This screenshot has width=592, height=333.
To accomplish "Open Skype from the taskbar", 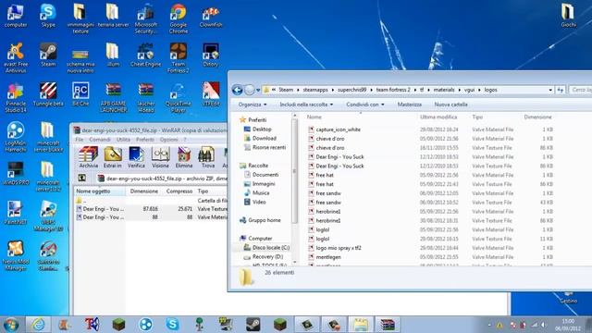I will pos(173,325).
